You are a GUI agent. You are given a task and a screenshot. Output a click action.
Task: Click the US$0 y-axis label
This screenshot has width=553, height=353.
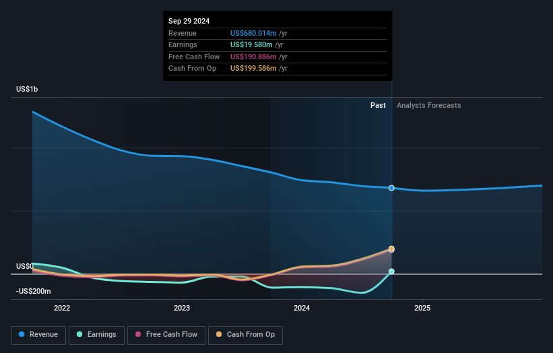point(25,266)
